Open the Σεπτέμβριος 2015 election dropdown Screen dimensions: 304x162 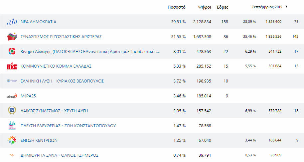(269, 7)
